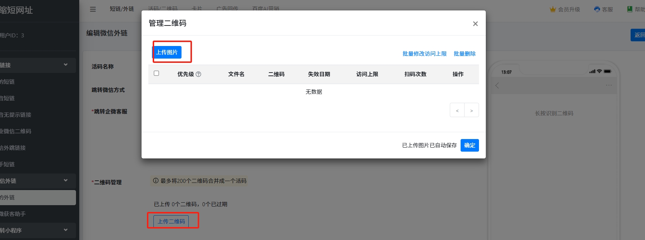Switch to 短链/外链 top navigation tab
The height and width of the screenshot is (240, 645).
[x=122, y=9]
